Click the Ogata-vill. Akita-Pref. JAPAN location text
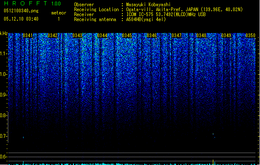The width and height of the screenshot is (260, 165). pos(184,9)
